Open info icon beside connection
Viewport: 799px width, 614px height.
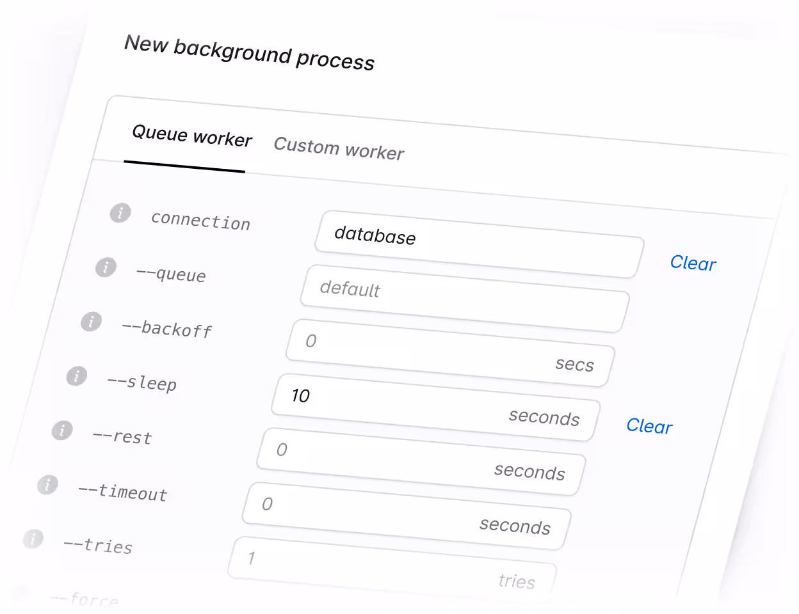click(120, 212)
